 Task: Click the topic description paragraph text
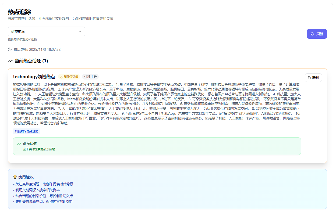coord(157,104)
